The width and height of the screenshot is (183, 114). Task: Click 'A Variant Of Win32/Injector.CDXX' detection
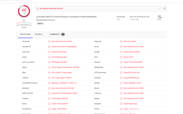click(x=64, y=93)
